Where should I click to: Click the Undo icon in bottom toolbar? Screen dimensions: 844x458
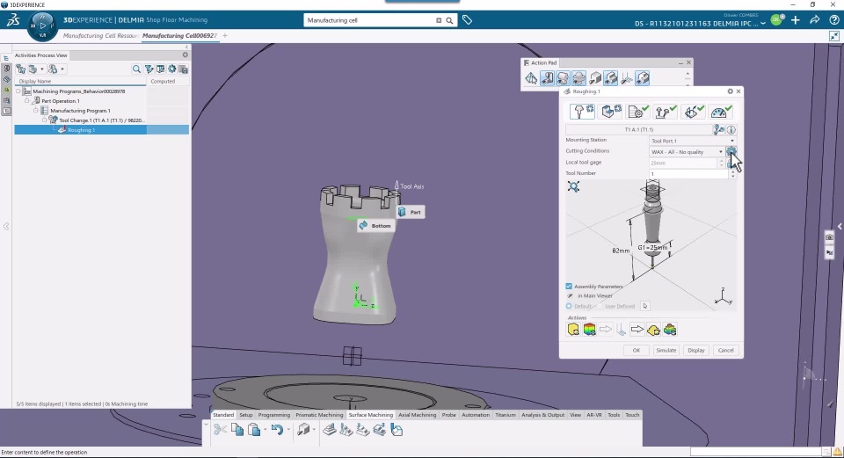coord(277,430)
